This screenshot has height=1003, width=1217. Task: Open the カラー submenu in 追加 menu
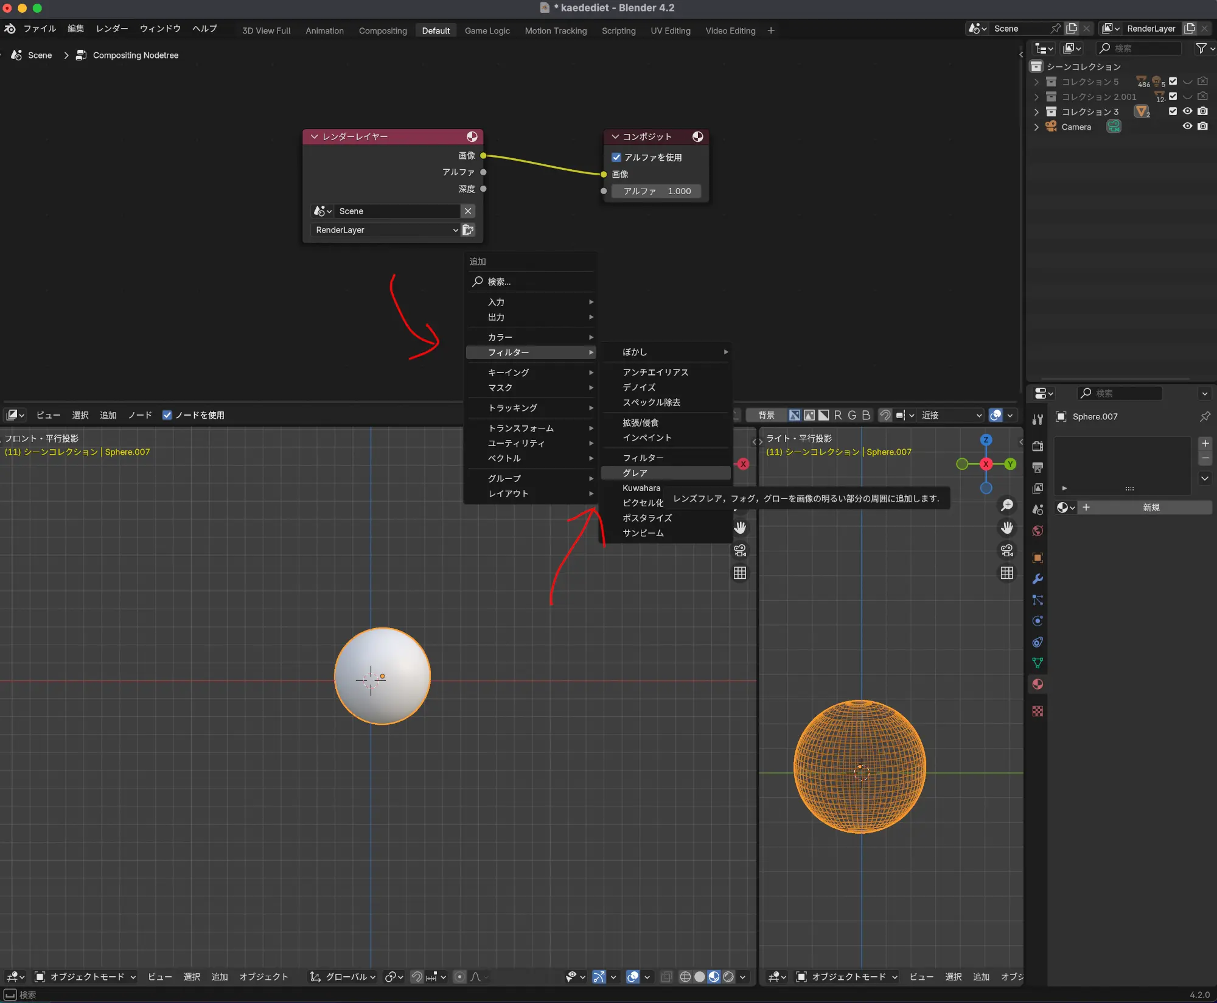(531, 337)
